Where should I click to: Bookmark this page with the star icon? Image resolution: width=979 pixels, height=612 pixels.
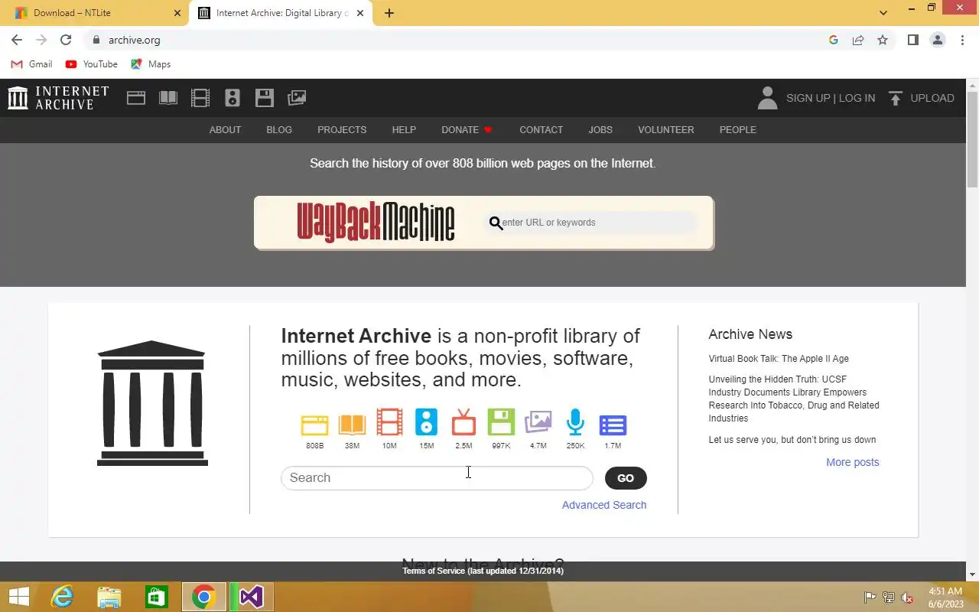coord(883,40)
